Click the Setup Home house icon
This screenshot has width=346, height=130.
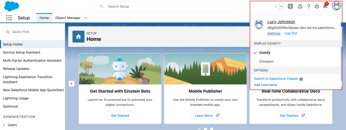tap(78, 37)
